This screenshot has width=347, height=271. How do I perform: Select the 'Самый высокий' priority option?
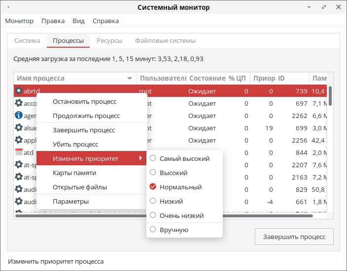click(184, 158)
